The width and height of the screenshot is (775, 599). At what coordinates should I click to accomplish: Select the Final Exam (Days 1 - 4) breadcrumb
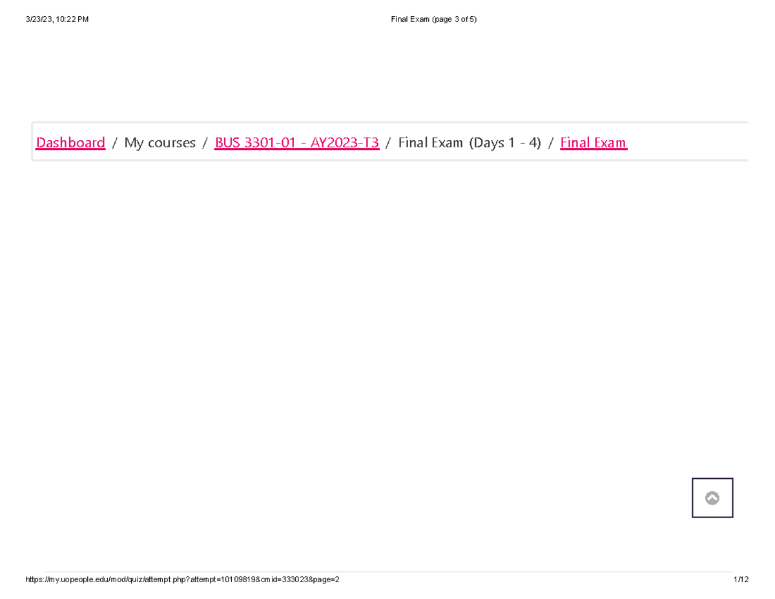pos(469,142)
